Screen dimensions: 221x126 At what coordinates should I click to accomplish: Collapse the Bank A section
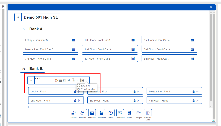[x=23, y=29]
